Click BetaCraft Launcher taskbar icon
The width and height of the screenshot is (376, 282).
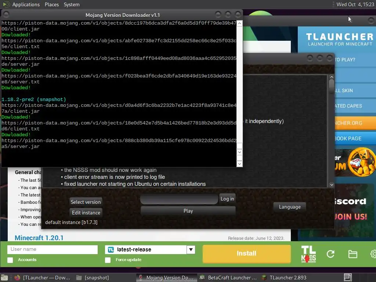pyautogui.click(x=202, y=278)
